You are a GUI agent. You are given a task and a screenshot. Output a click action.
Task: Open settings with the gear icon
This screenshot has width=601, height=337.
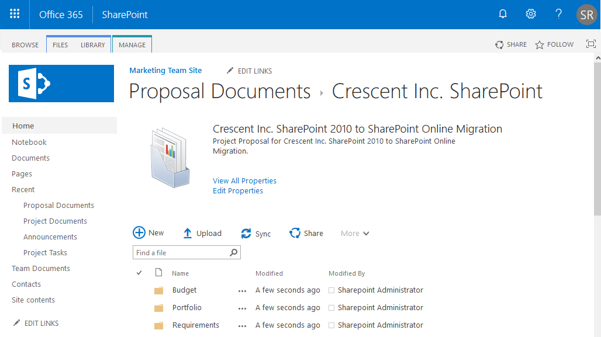point(530,13)
